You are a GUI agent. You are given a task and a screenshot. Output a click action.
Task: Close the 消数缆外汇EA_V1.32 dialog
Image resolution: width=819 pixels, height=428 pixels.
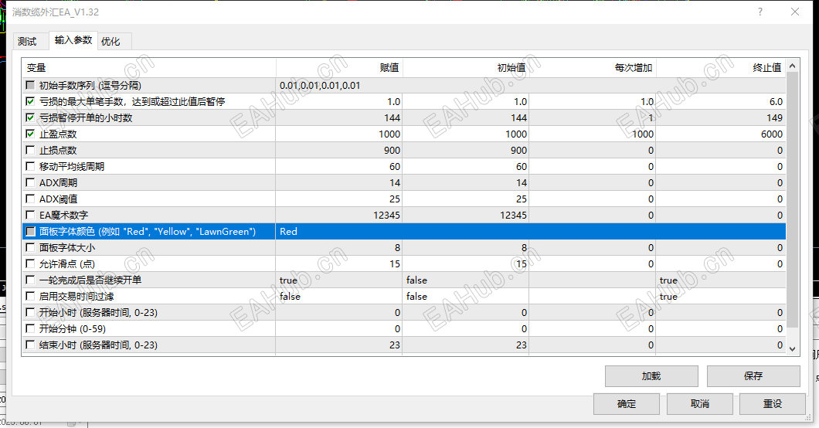tap(795, 12)
